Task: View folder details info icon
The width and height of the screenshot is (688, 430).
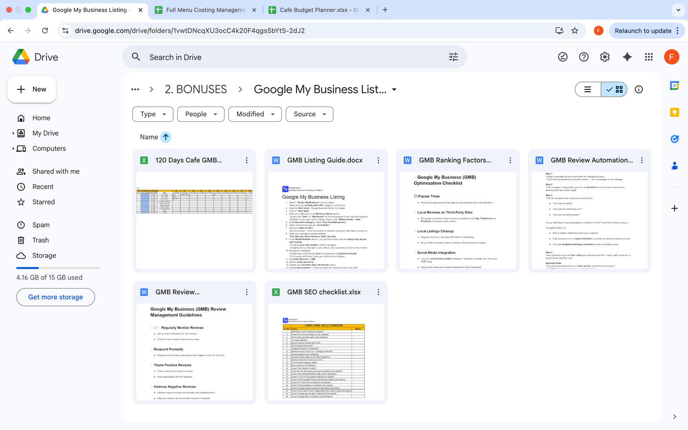Action: pyautogui.click(x=639, y=89)
